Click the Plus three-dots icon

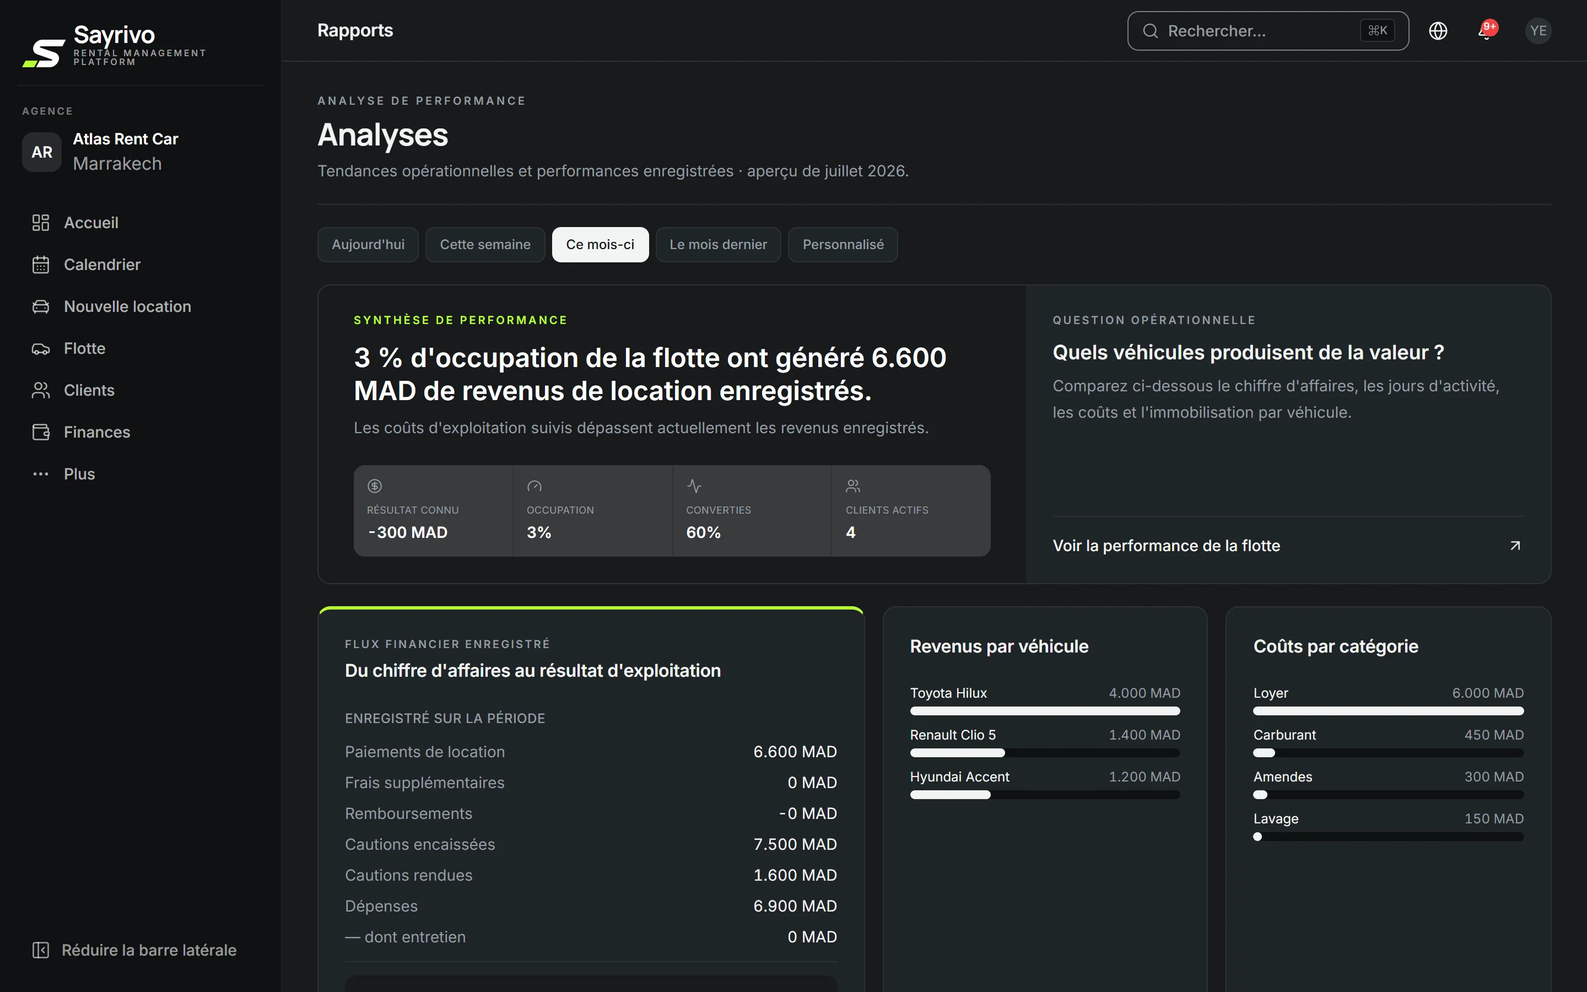[41, 474]
